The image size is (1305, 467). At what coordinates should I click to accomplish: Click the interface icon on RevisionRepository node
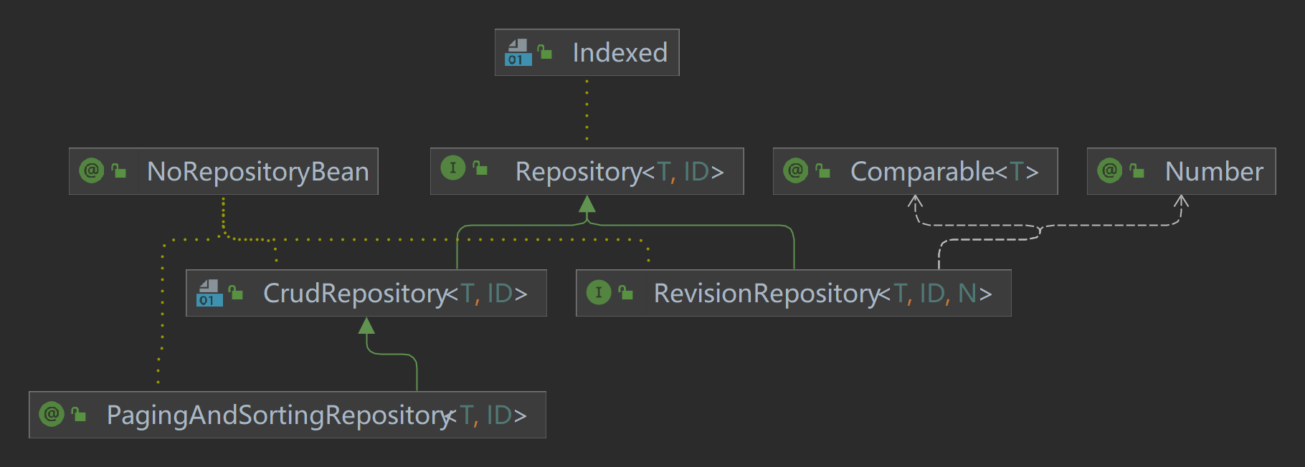599,292
